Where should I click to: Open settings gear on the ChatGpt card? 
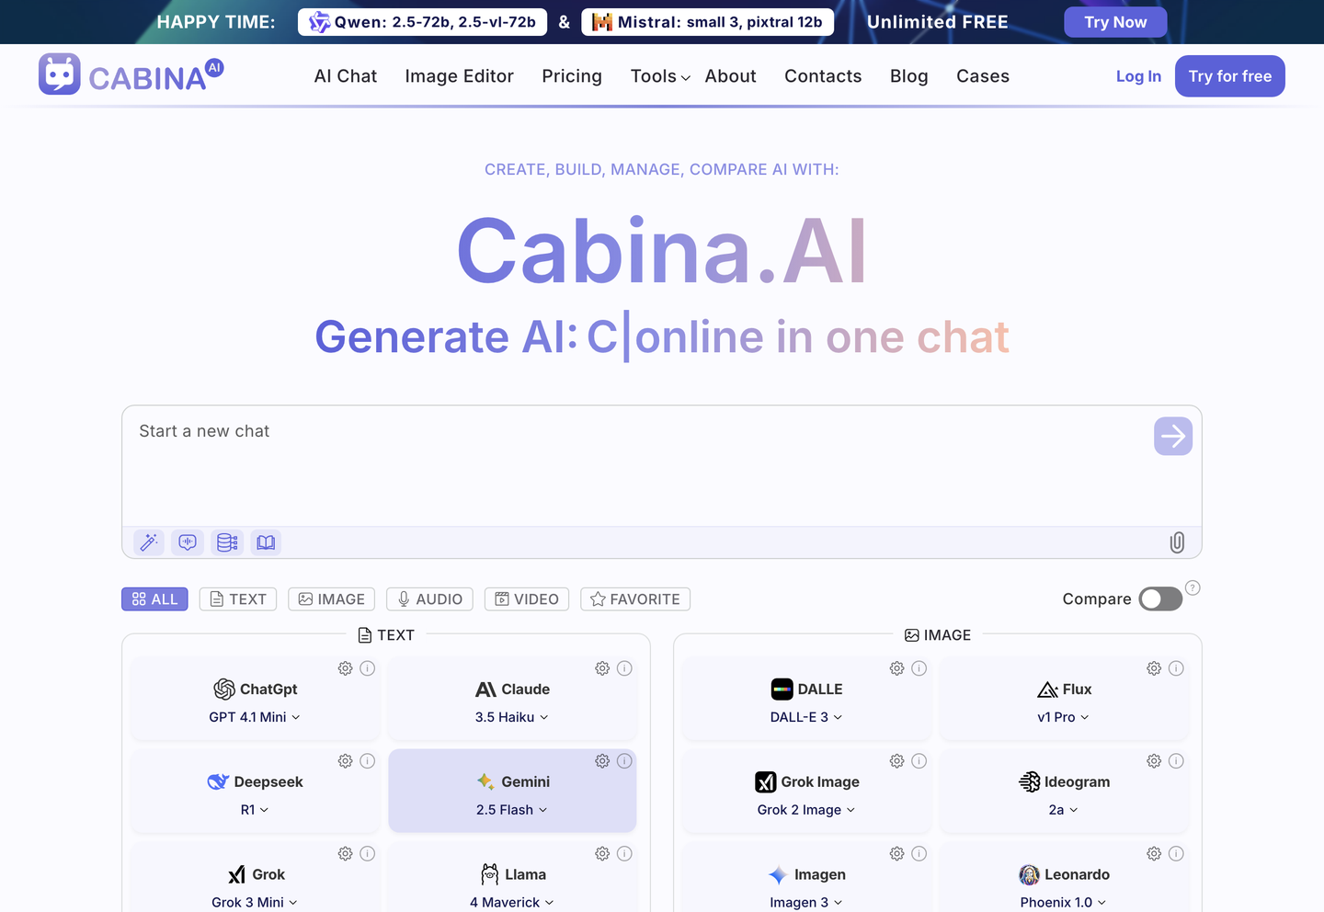coord(345,668)
